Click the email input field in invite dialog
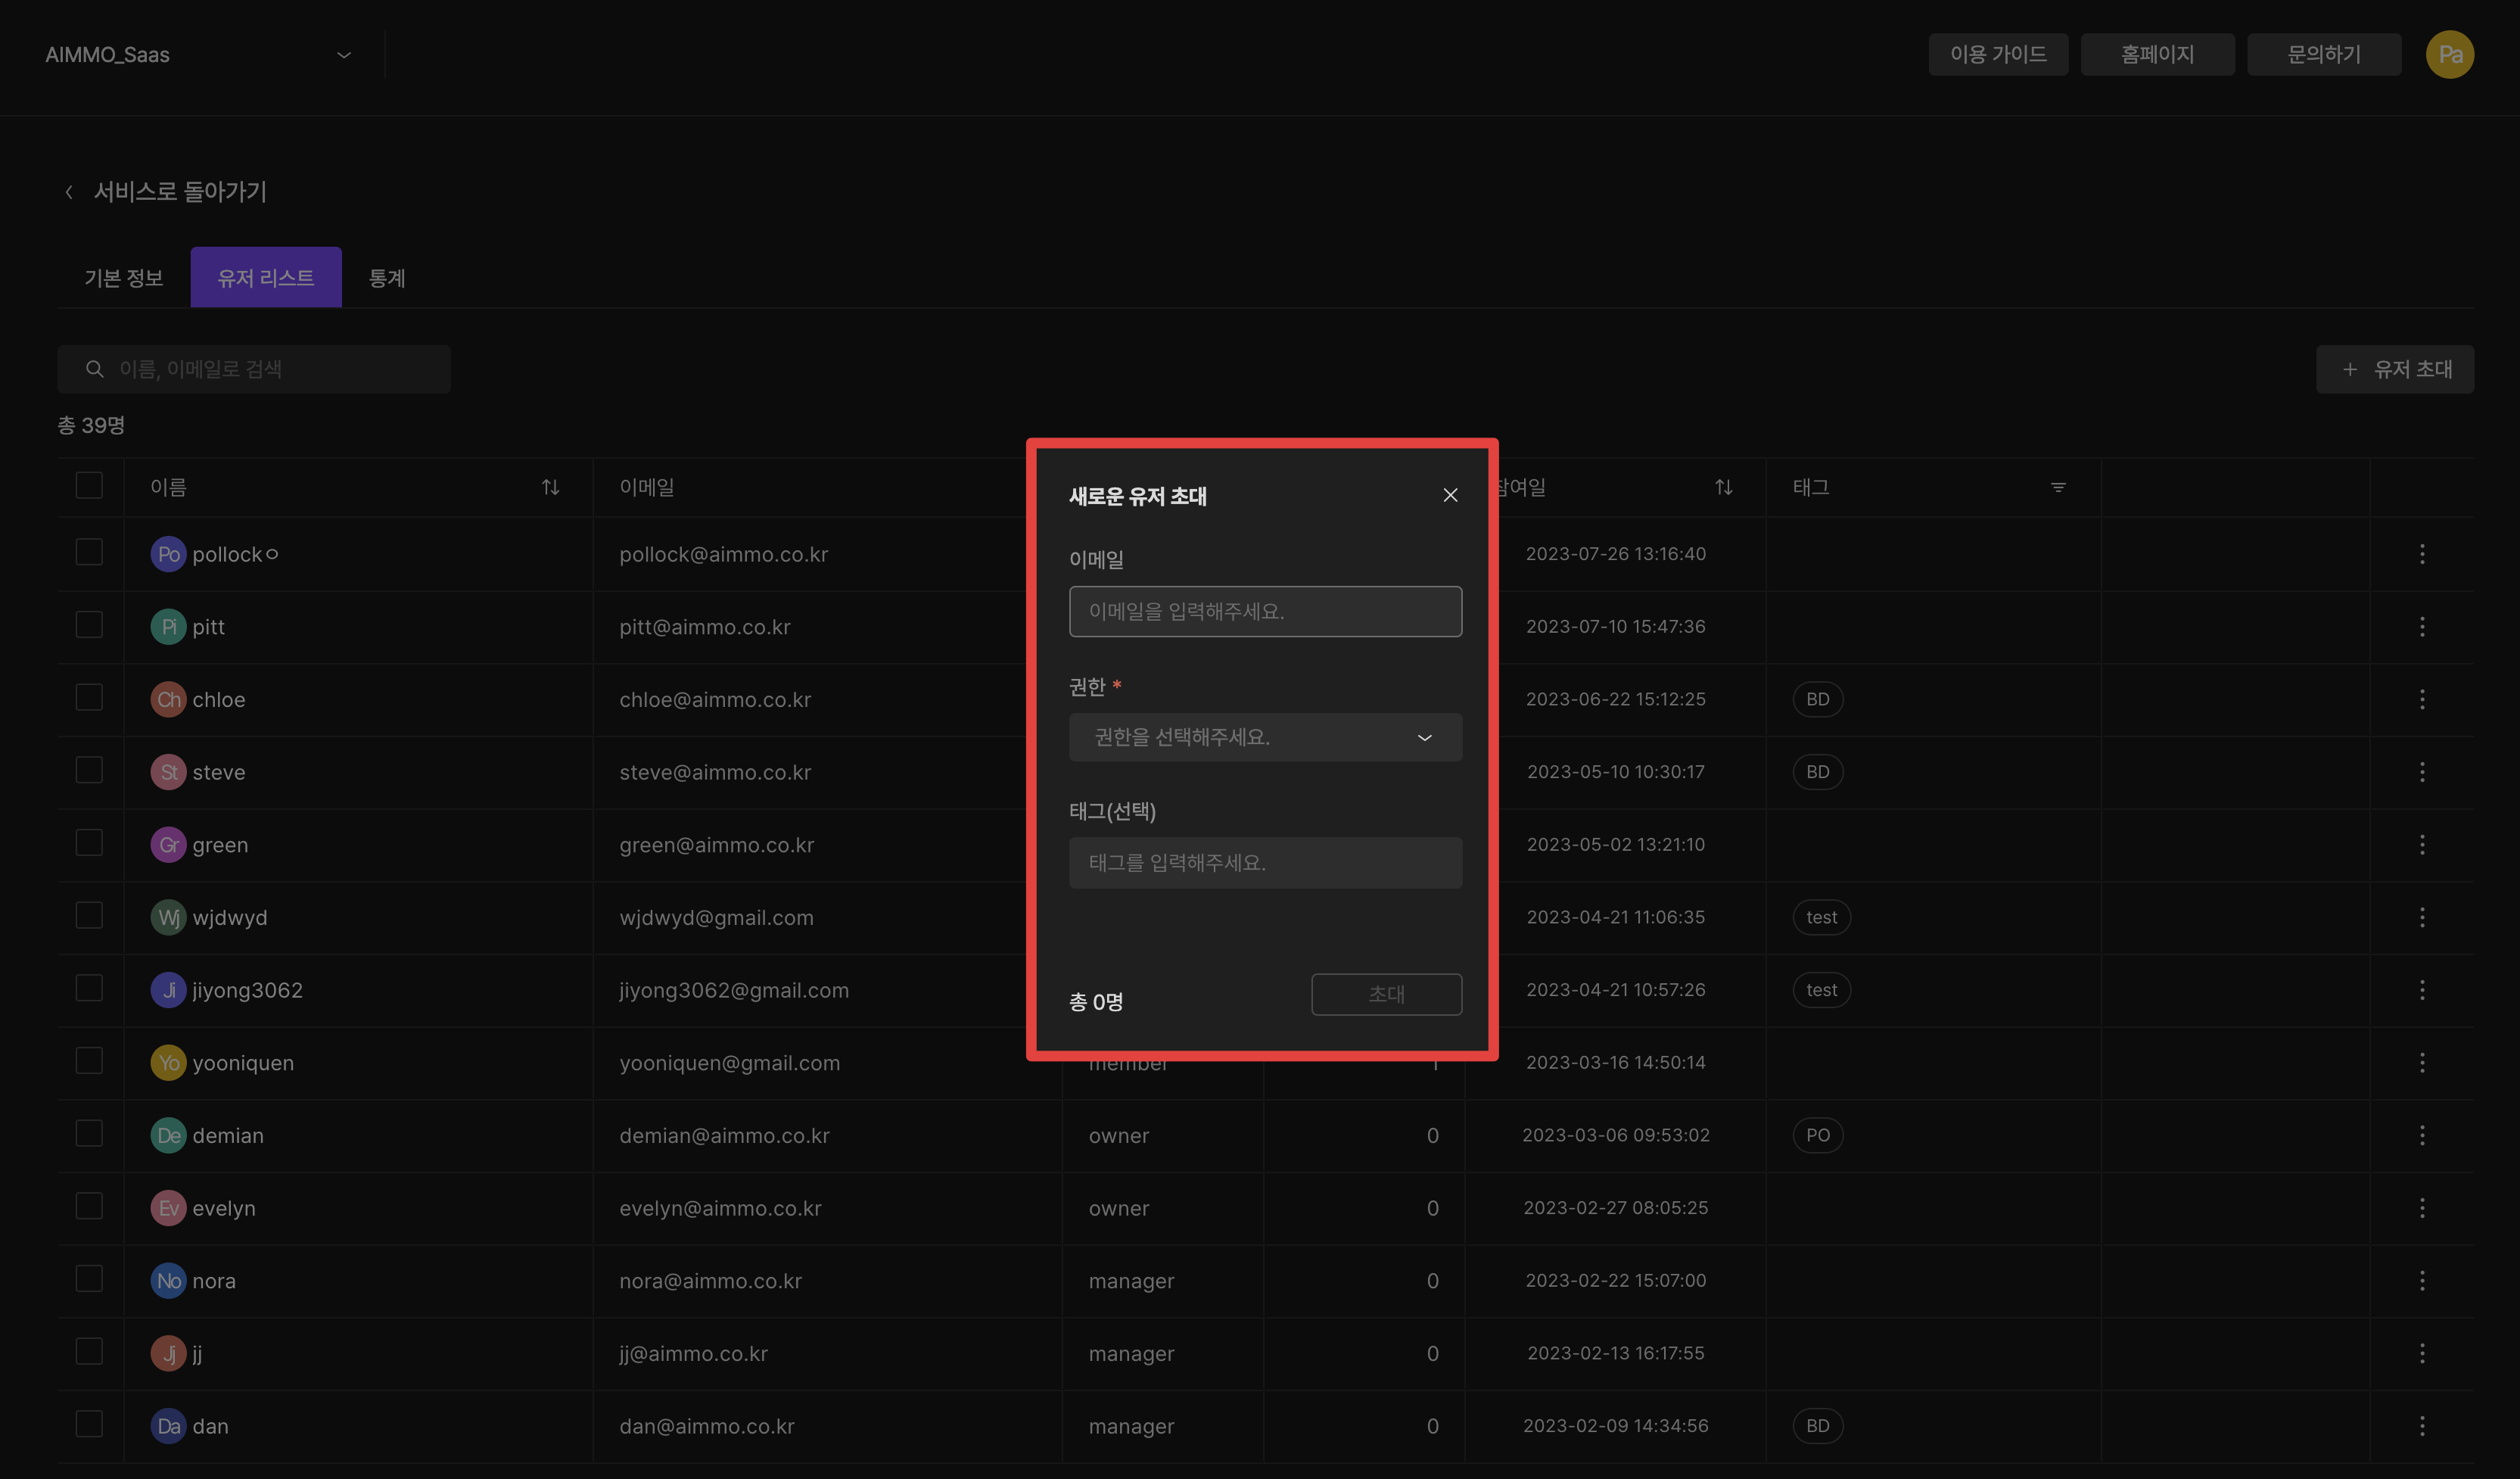 click(1265, 611)
